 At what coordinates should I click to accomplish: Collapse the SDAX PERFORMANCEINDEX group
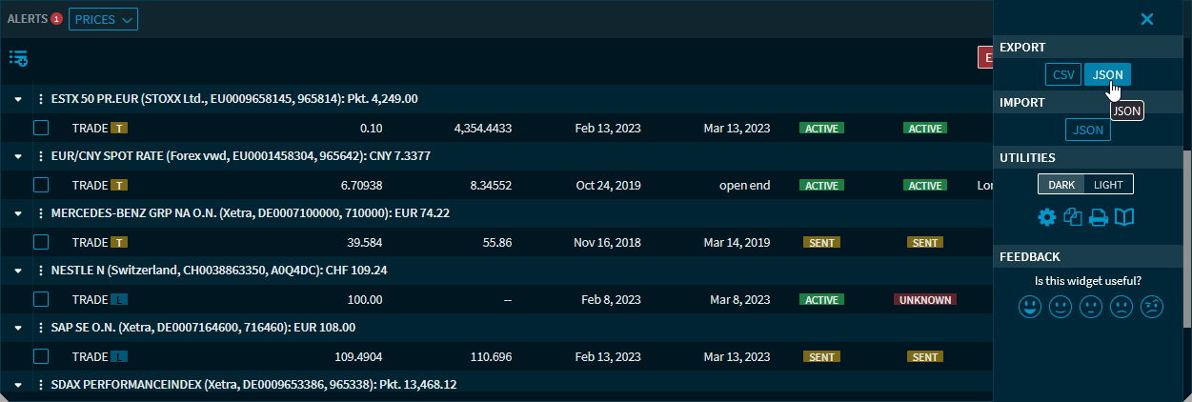[x=18, y=385]
